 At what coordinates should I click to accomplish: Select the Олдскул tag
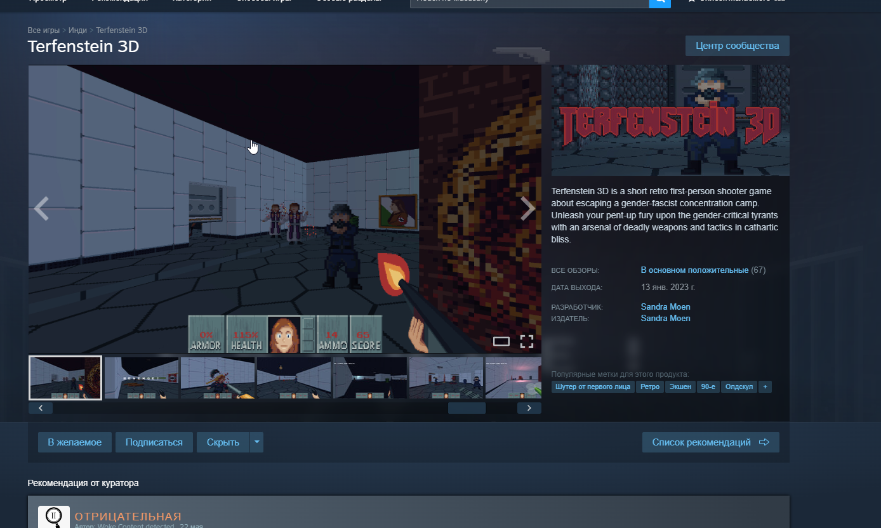tap(739, 386)
